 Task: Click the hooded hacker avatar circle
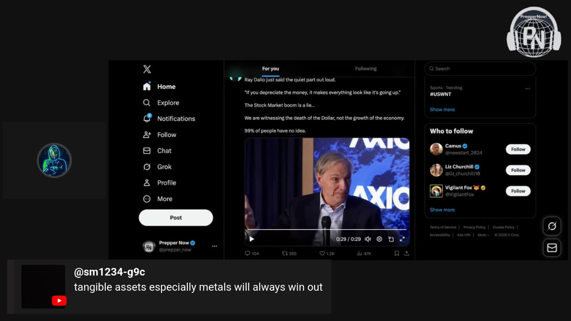pos(54,160)
